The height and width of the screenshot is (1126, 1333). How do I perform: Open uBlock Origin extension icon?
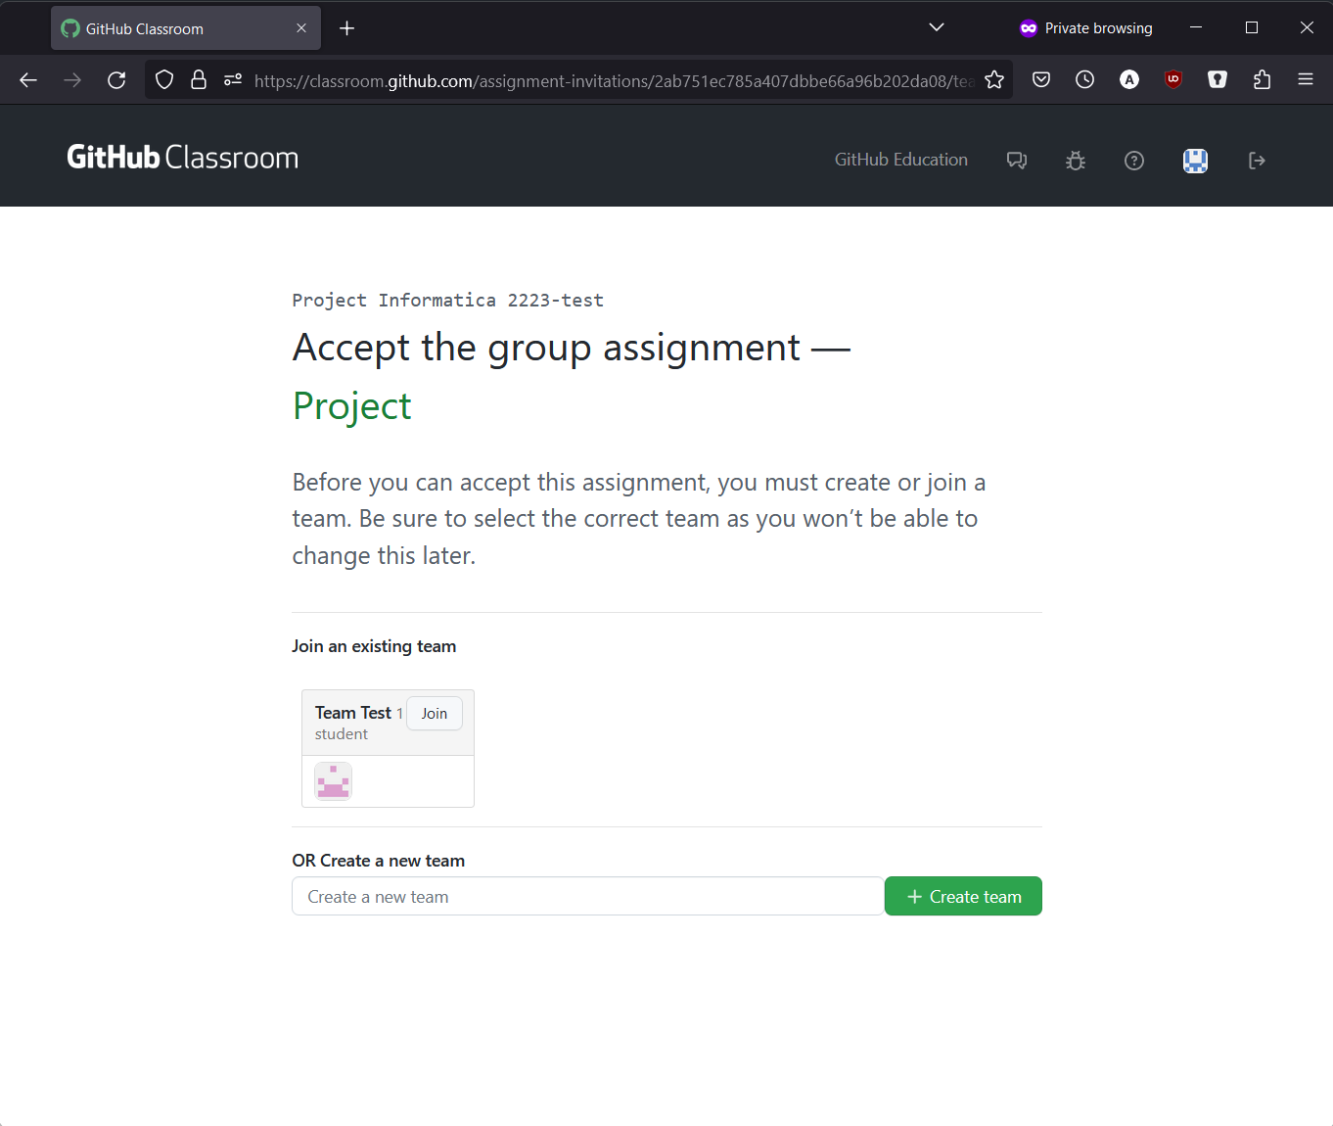point(1173,80)
